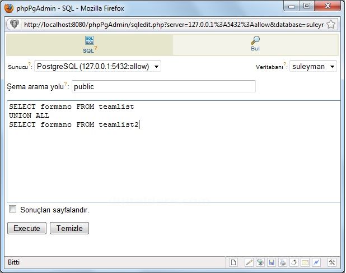
Task: Click the address bar URL
Action: (174, 25)
